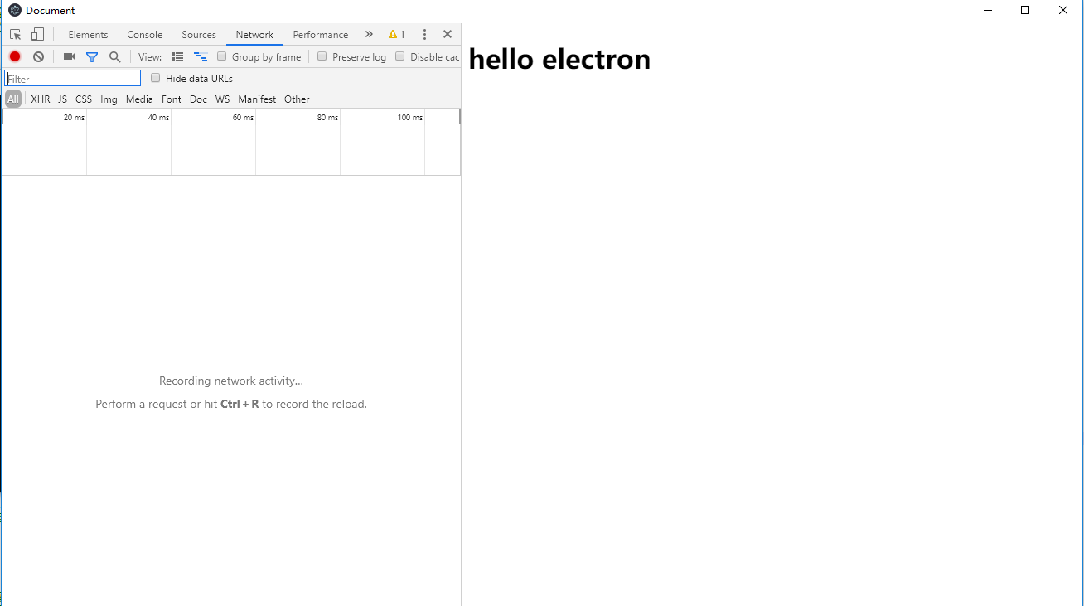Open DevTools customize menu three dots
The height and width of the screenshot is (606, 1084).
424,35
